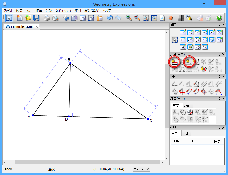Pick the text annotation drawing tool
Image resolution: width=228 pixels, height=175 pixels.
[x=183, y=47]
